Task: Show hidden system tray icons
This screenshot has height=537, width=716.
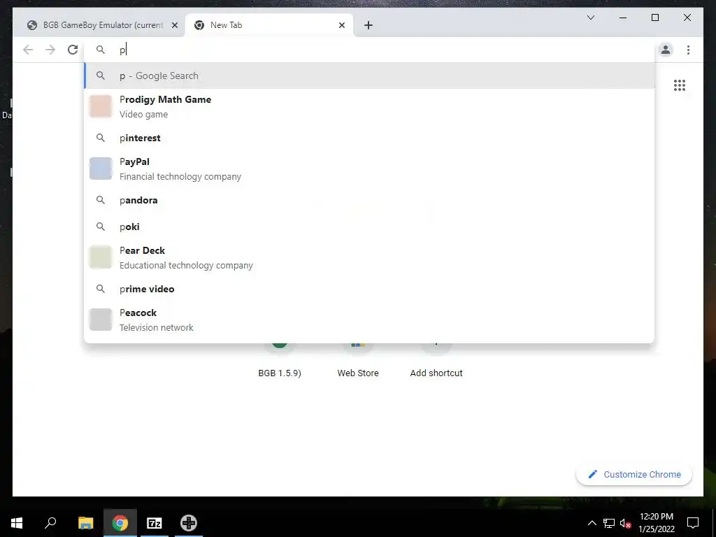Action: (x=592, y=523)
